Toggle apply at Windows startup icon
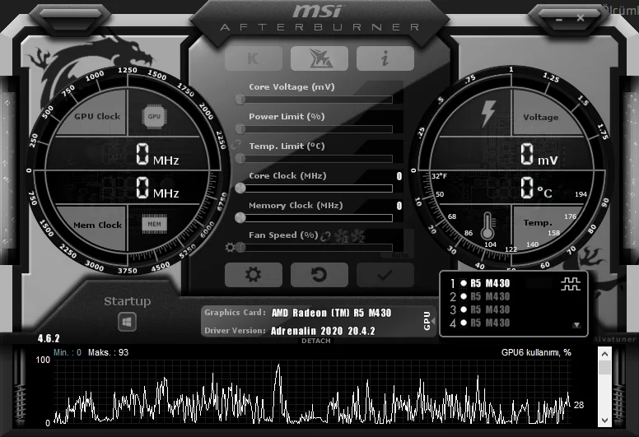The width and height of the screenshot is (639, 437). tap(127, 322)
